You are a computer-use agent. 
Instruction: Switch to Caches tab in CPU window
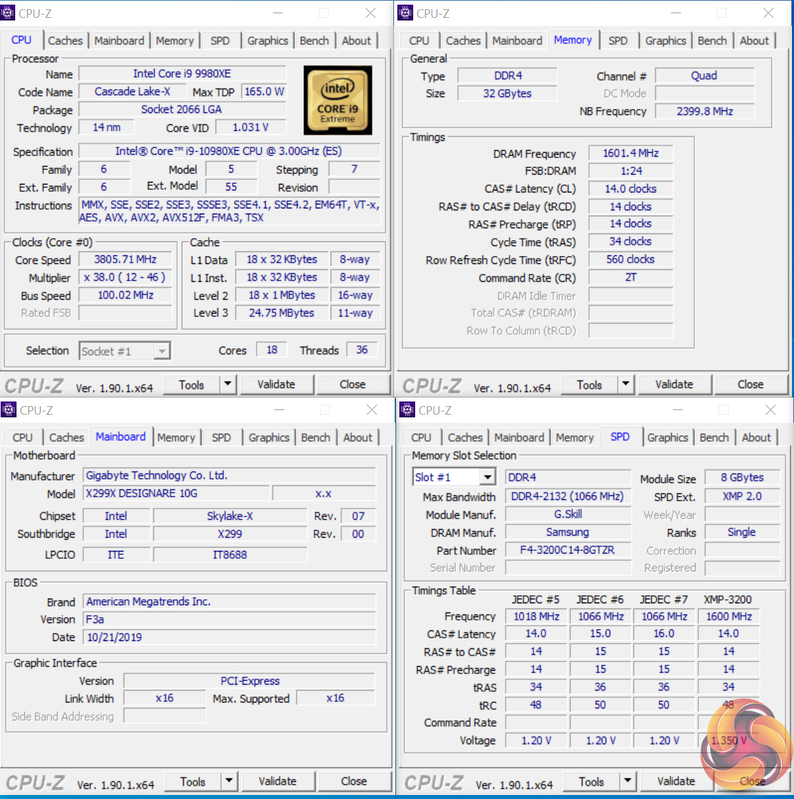point(65,40)
